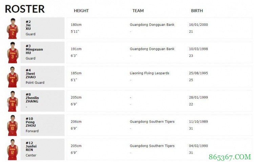Click the TEAM column header
The image size is (254, 162).
coord(138,11)
